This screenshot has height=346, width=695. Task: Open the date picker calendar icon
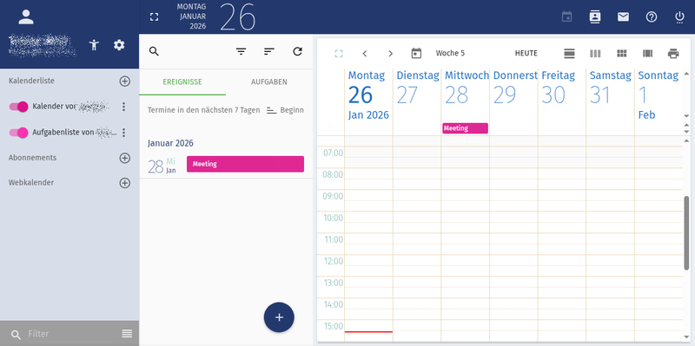click(416, 54)
